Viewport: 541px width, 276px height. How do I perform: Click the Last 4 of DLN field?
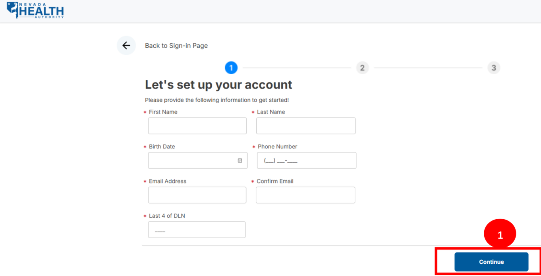[x=197, y=230]
